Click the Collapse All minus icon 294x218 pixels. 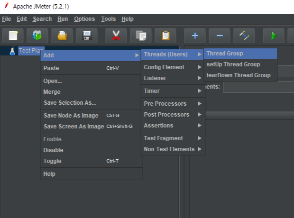pyautogui.click(x=220, y=36)
